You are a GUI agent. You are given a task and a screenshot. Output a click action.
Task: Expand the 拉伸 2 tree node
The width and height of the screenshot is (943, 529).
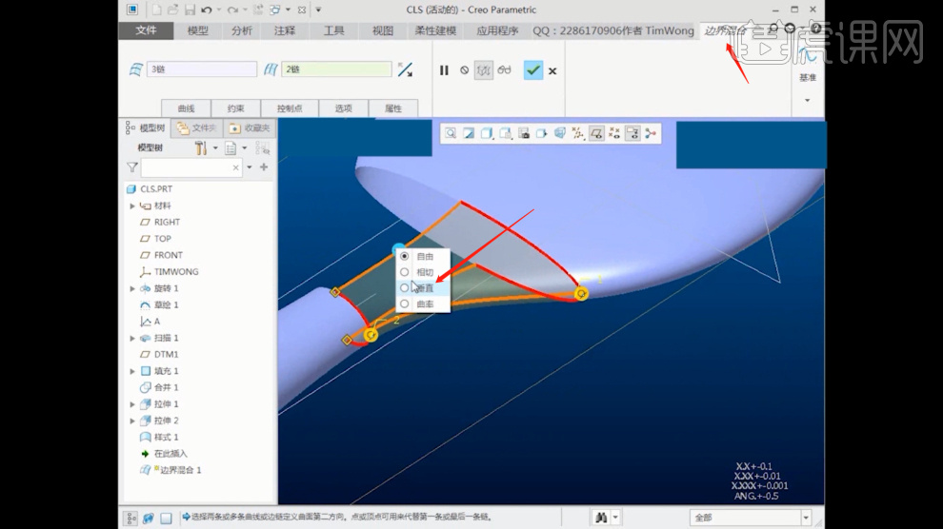point(132,421)
